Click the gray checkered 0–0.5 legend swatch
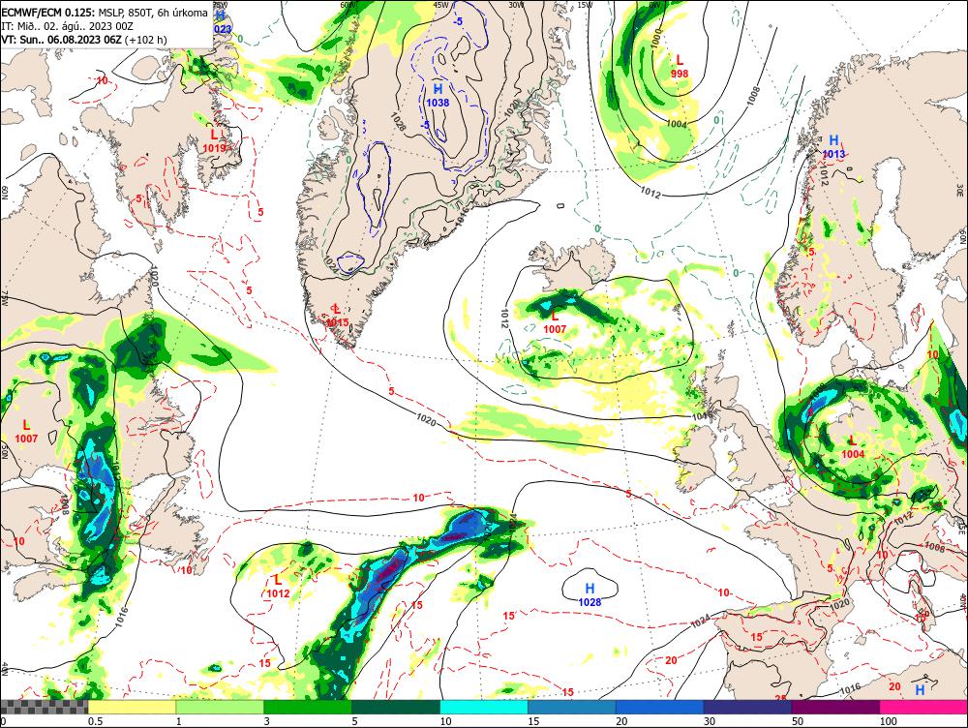 [x=44, y=707]
